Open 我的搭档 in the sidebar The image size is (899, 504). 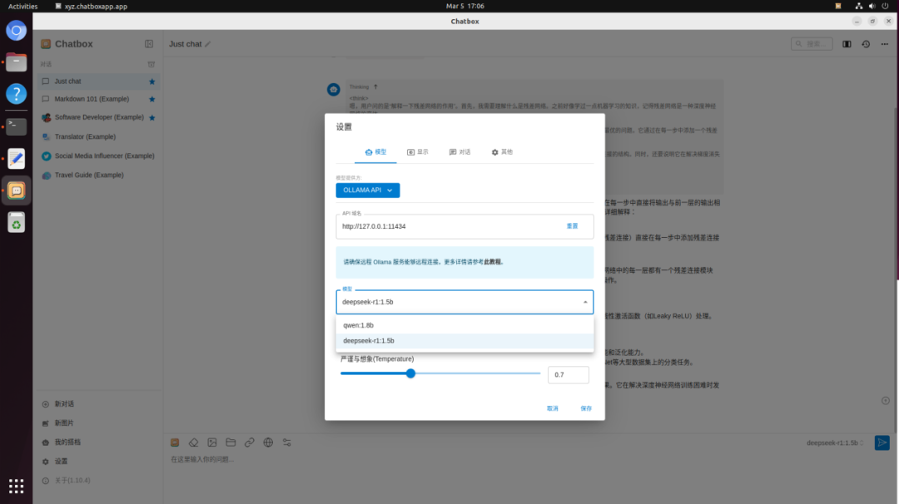[98, 442]
